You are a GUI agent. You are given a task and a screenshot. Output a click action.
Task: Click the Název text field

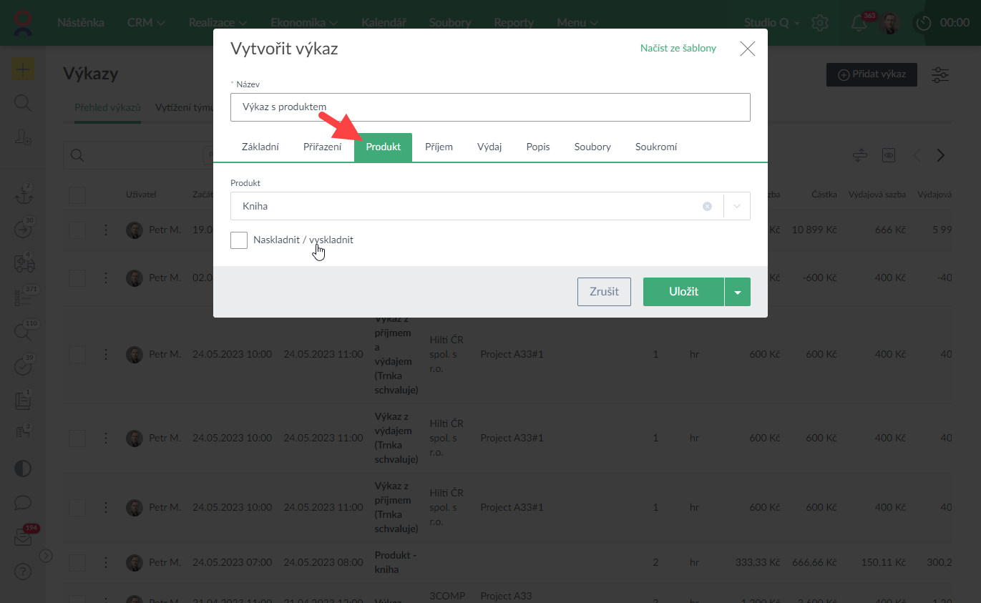pyautogui.click(x=490, y=107)
